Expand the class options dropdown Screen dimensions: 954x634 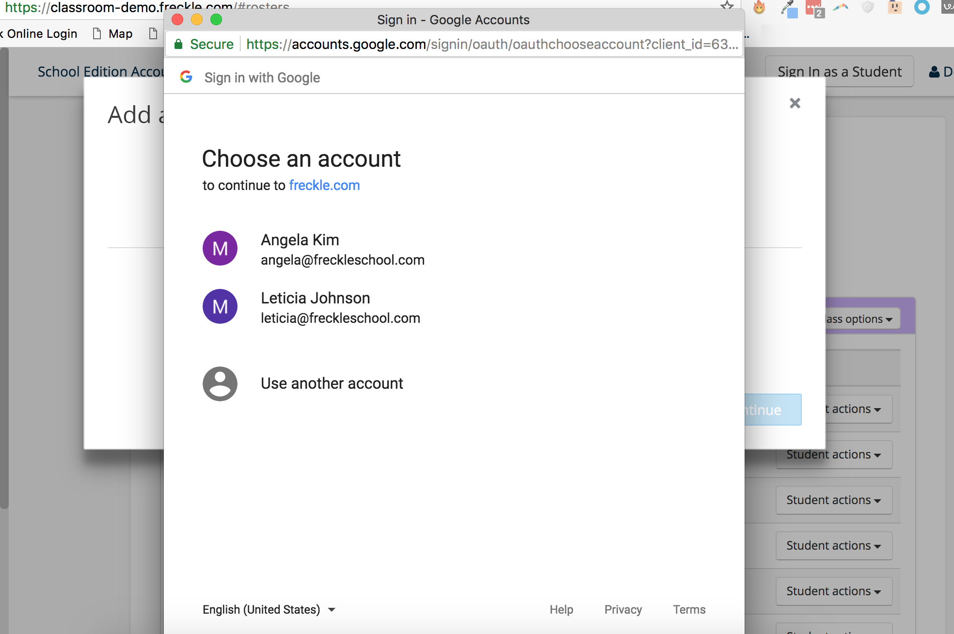(x=862, y=319)
